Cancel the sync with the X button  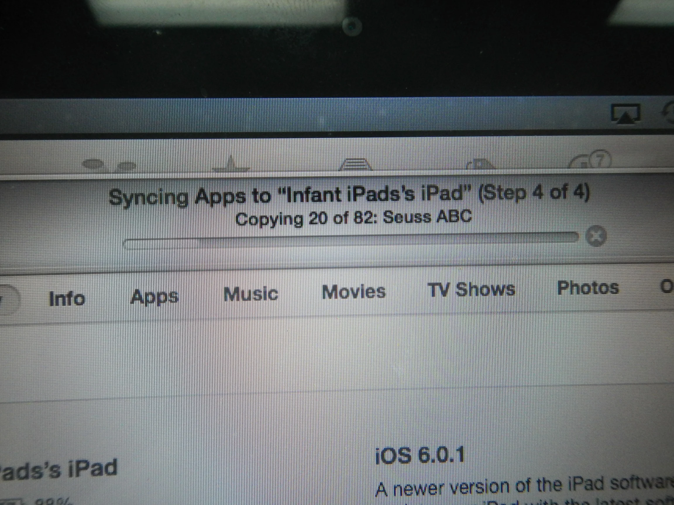coord(596,236)
